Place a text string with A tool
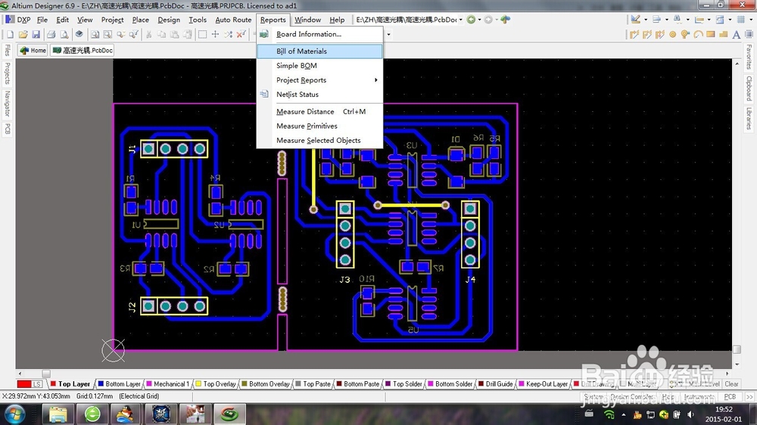Viewport: 757px width, 425px height. pyautogui.click(x=737, y=34)
